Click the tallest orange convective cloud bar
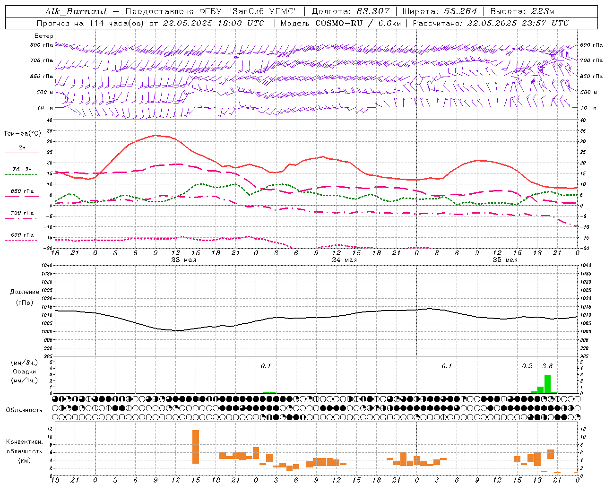The width and height of the screenshot is (605, 484). click(x=196, y=447)
